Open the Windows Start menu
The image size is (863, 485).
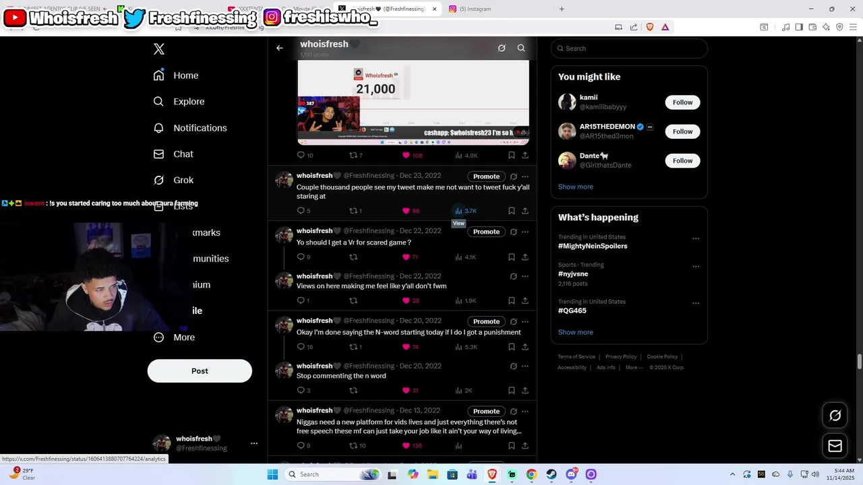click(x=272, y=474)
